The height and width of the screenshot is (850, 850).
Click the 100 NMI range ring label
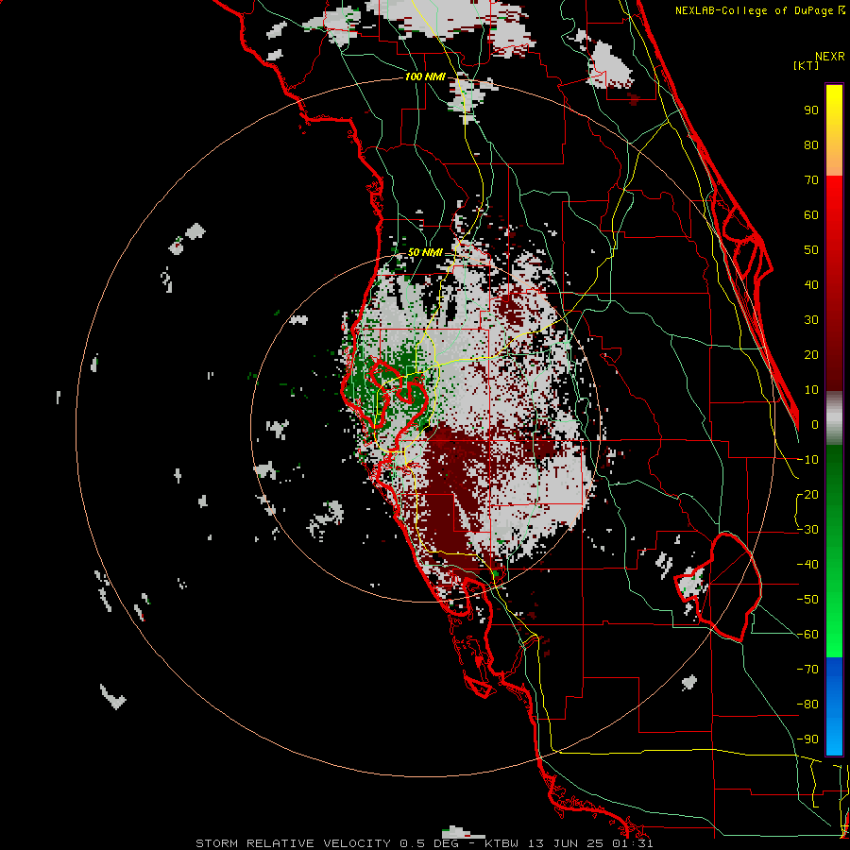point(425,77)
